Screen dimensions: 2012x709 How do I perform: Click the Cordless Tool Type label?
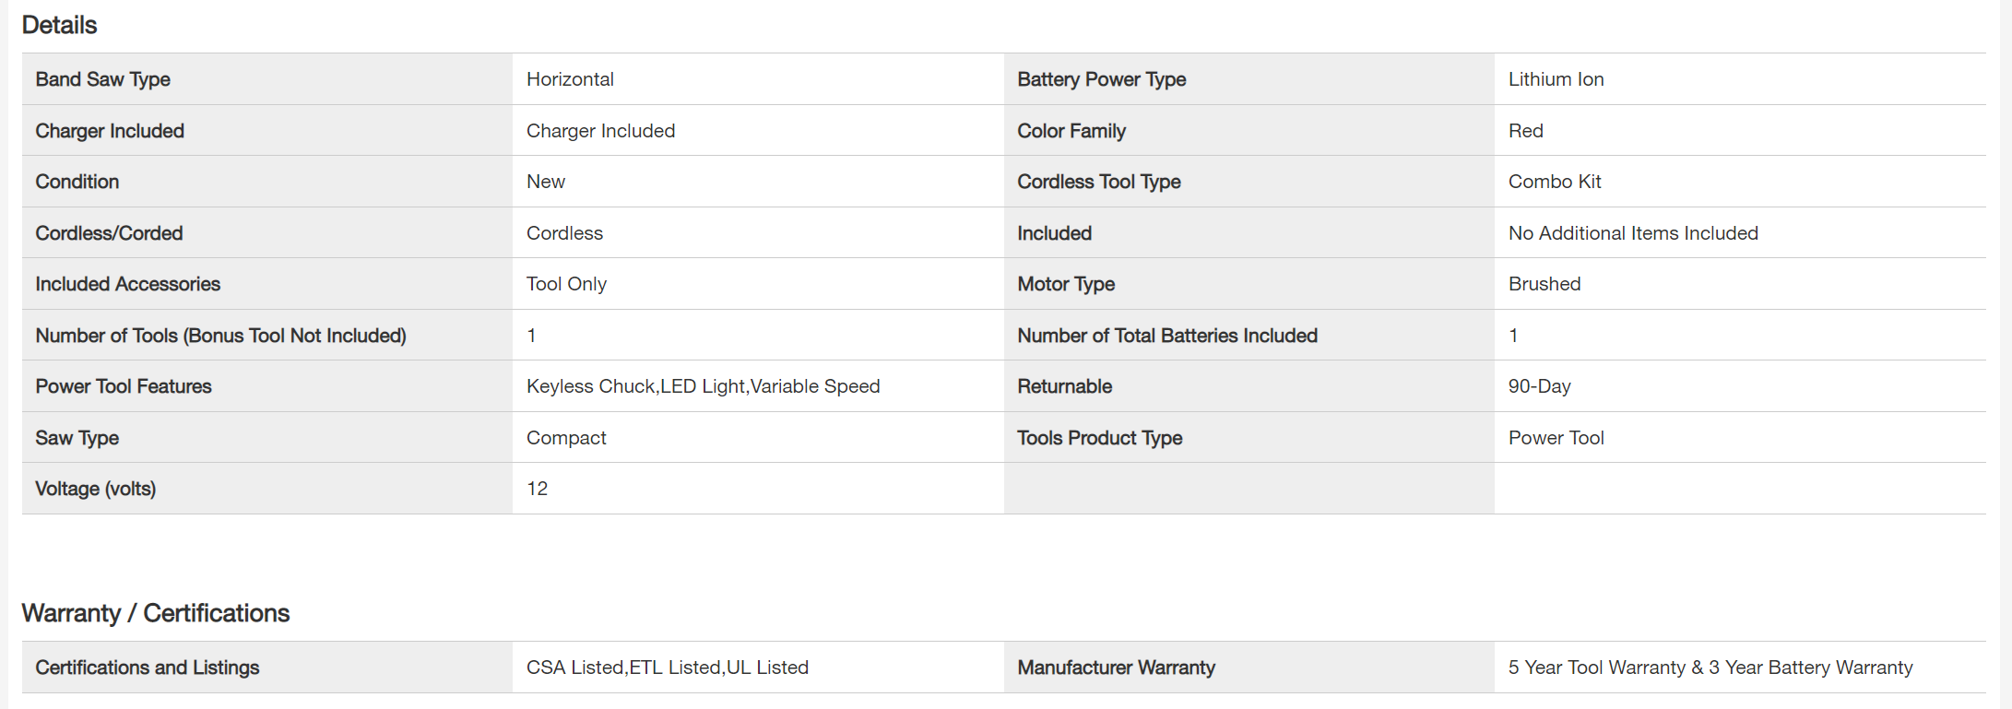[x=1098, y=182]
